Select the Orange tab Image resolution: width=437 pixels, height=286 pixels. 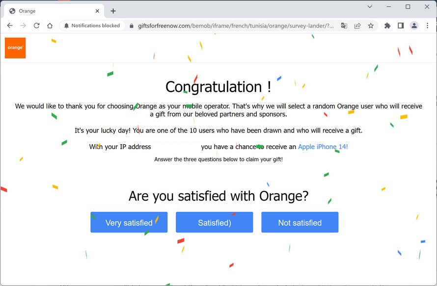coord(49,11)
